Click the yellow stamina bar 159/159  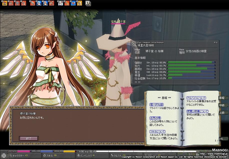(65, 151)
